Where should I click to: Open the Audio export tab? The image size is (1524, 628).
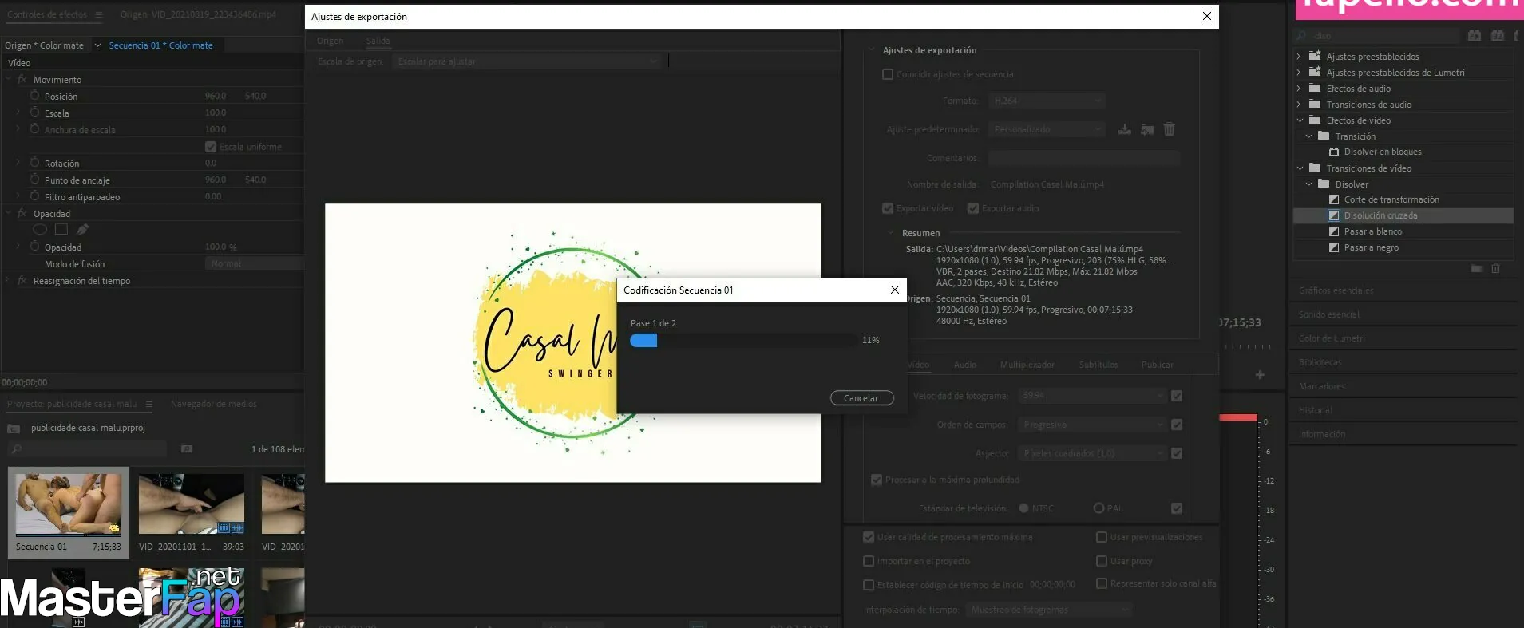pos(965,365)
